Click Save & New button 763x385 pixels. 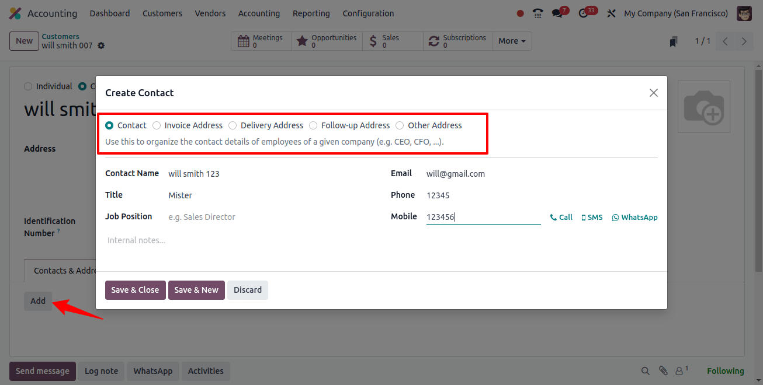196,290
